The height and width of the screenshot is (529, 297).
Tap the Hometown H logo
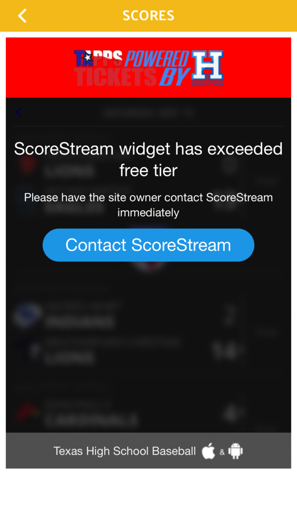207,68
